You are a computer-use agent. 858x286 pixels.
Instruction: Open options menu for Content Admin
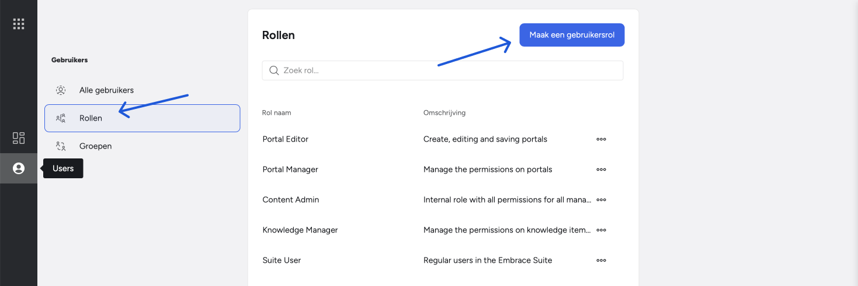(601, 200)
